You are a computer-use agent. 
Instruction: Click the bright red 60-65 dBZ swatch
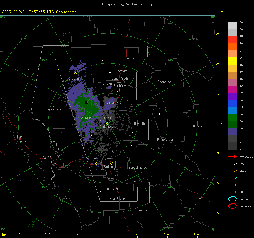(233, 40)
